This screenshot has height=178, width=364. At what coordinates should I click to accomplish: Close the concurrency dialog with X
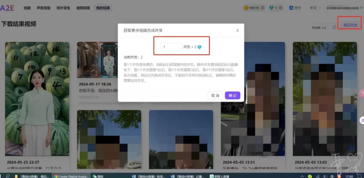pos(237,31)
